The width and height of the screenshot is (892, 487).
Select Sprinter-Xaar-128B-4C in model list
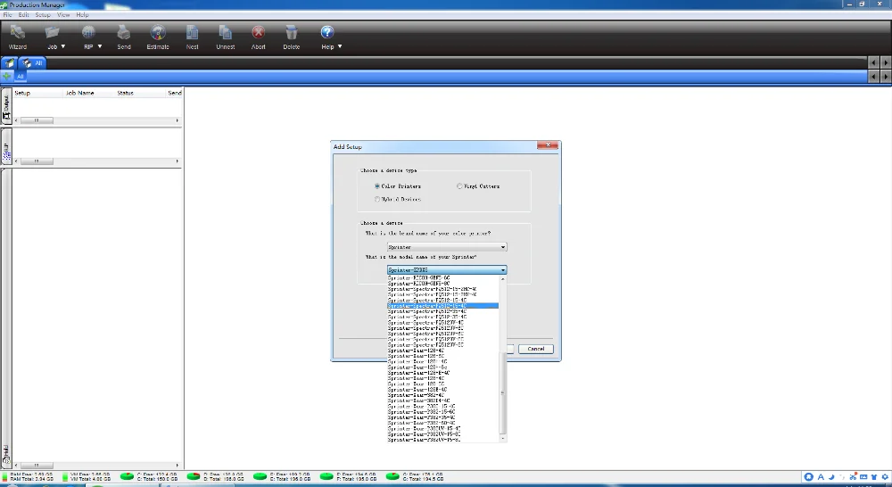[442, 390]
